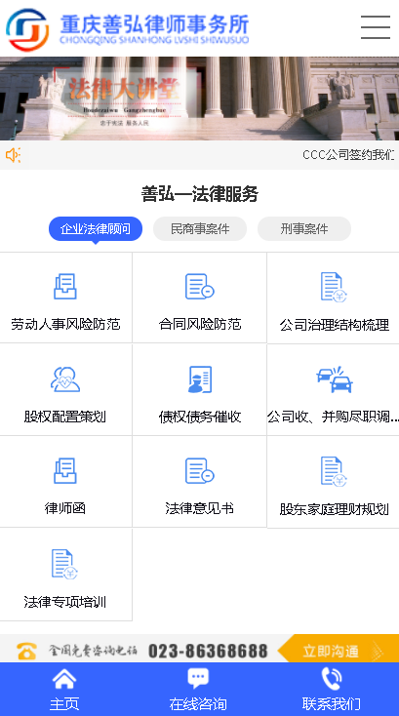Open 联系我们 label
The width and height of the screenshot is (399, 716).
point(332,704)
